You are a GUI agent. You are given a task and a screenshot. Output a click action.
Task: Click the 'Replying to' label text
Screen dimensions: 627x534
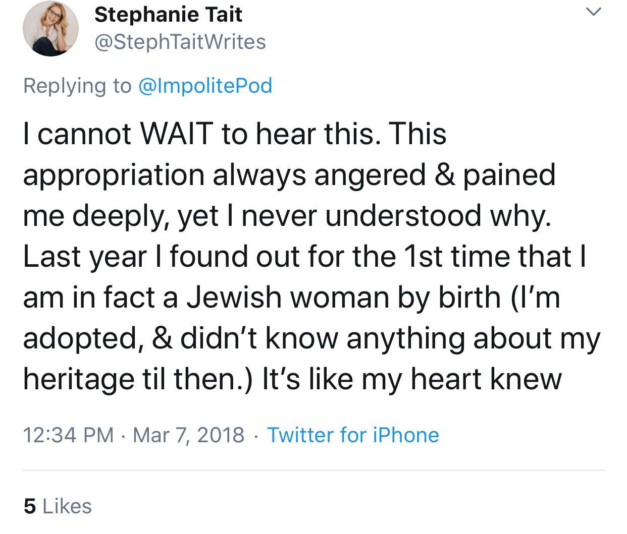(x=77, y=86)
